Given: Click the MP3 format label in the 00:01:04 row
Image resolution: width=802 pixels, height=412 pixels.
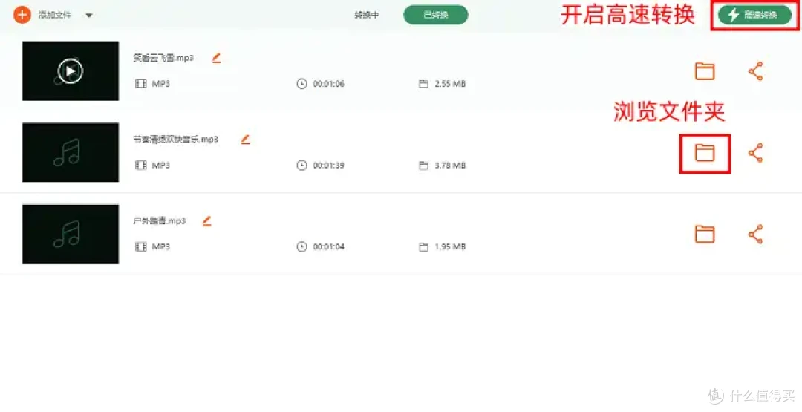Looking at the screenshot, I should click(x=161, y=246).
